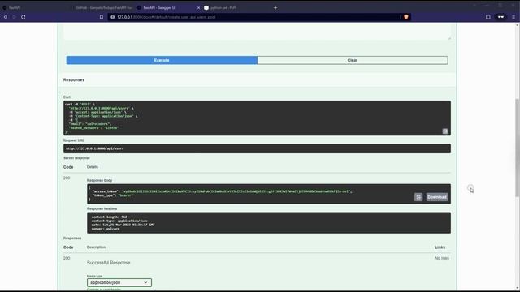Click the browser forward arrow

[15, 17]
